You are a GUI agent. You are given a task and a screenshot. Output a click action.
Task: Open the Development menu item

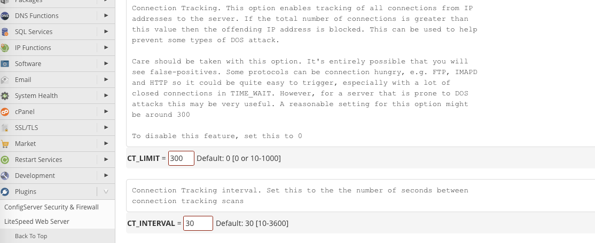pos(35,176)
